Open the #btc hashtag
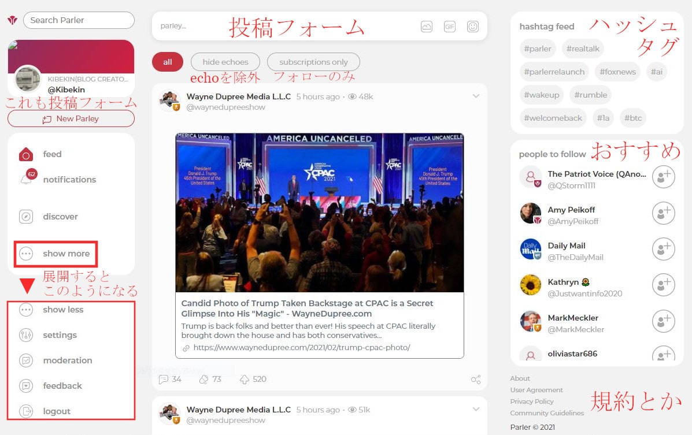This screenshot has width=692, height=435. [x=633, y=118]
